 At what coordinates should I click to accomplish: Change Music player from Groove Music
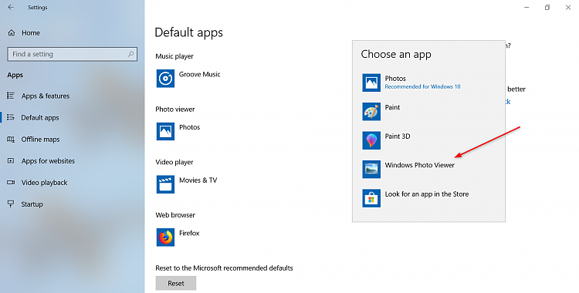188,78
